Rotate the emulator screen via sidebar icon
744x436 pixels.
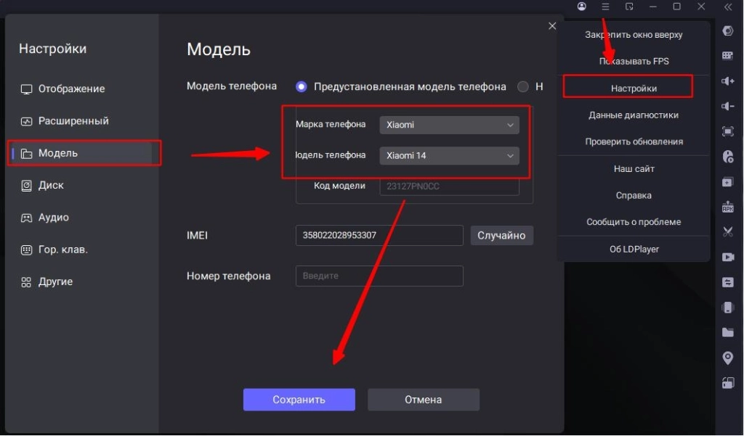727,382
